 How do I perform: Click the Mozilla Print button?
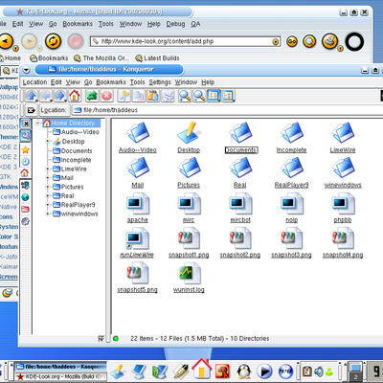pos(330,41)
